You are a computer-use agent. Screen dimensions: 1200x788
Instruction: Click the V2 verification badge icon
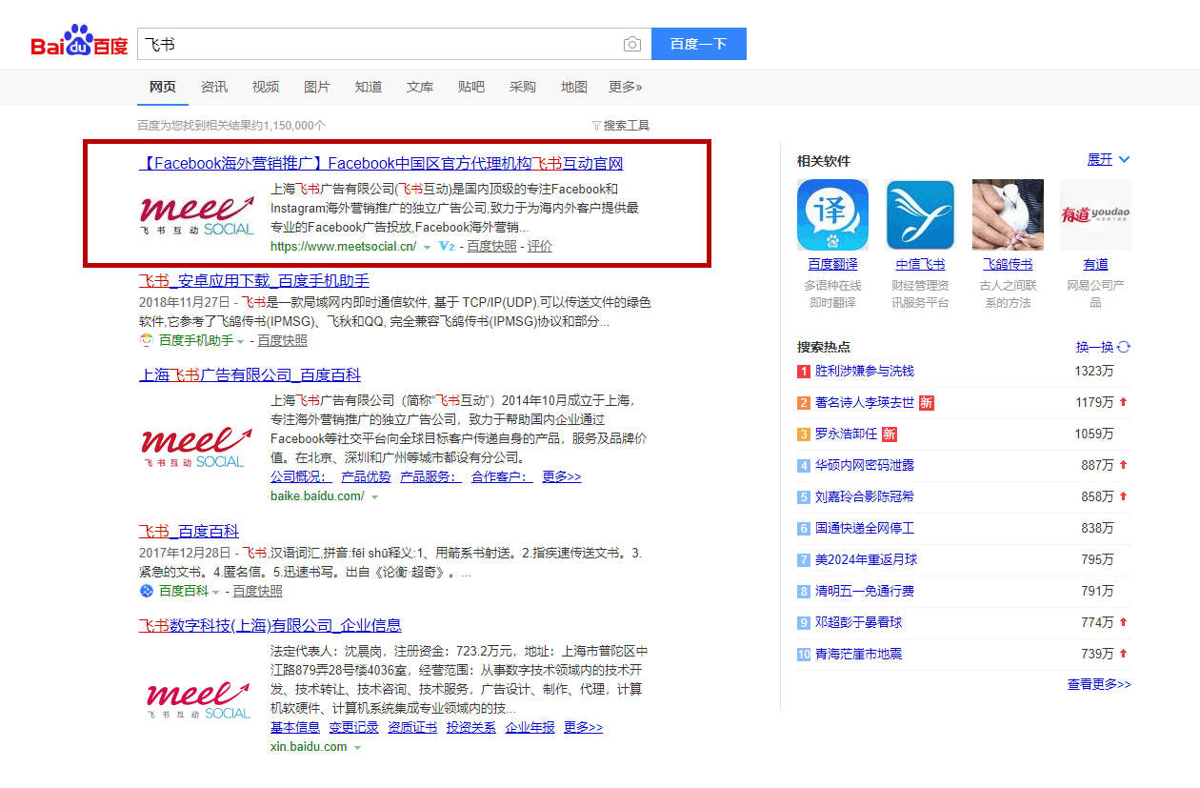(x=447, y=246)
